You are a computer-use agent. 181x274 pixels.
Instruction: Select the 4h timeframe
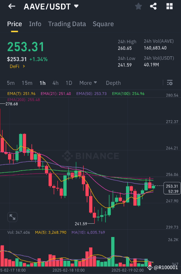tap(55, 83)
